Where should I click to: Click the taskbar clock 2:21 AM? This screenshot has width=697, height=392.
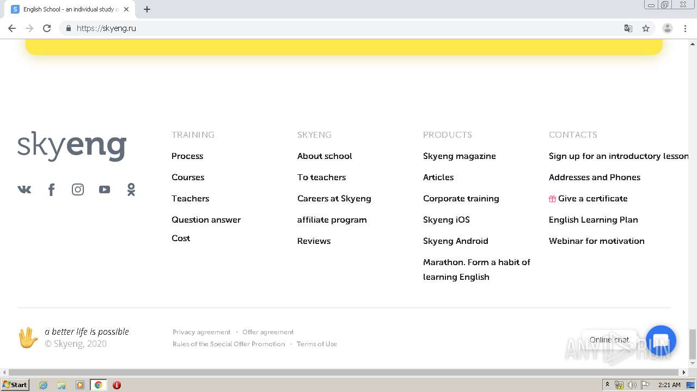669,385
